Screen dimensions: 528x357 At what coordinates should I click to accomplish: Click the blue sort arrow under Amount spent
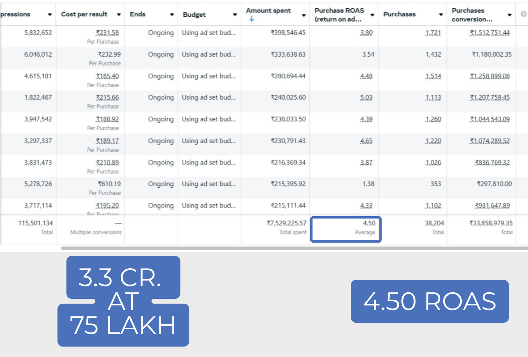point(252,19)
